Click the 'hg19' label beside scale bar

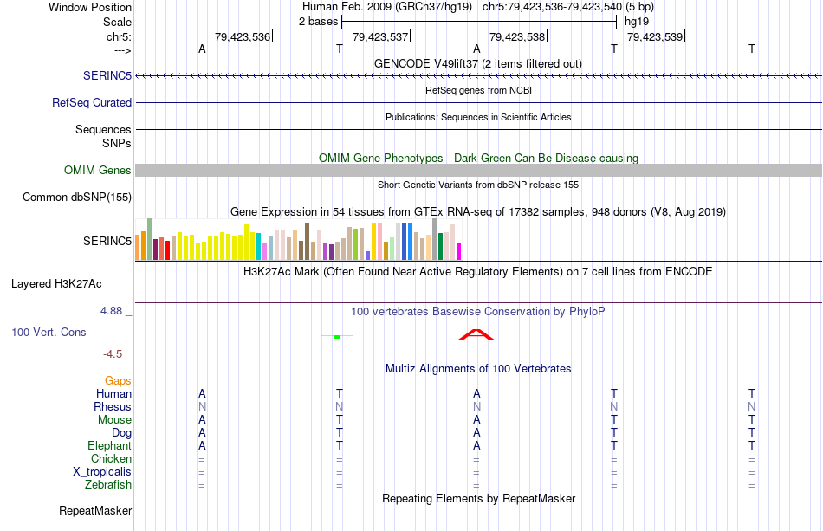[x=636, y=22]
